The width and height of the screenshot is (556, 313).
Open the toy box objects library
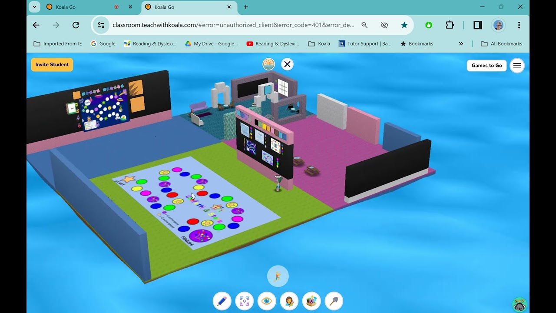(311, 301)
